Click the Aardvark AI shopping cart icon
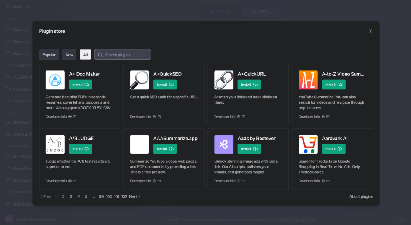 coord(308,144)
